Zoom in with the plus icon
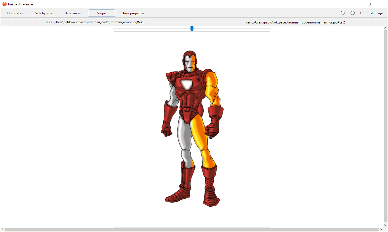The image size is (388, 232). [343, 13]
